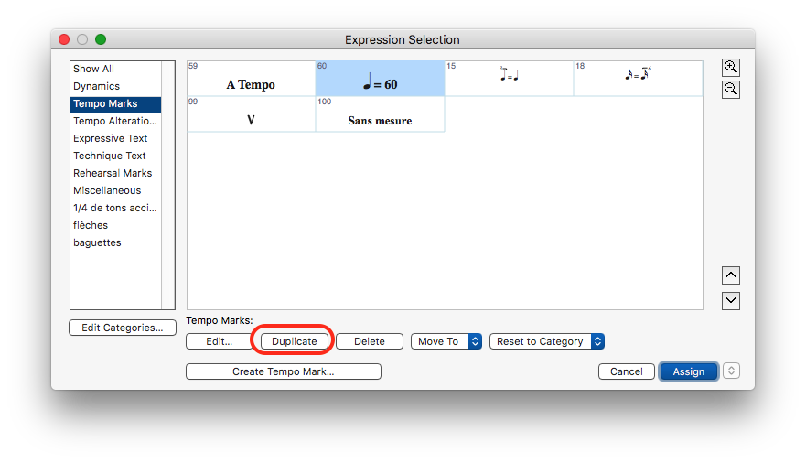This screenshot has width=806, height=463.
Task: Pick the V tempo expression
Action: (251, 114)
